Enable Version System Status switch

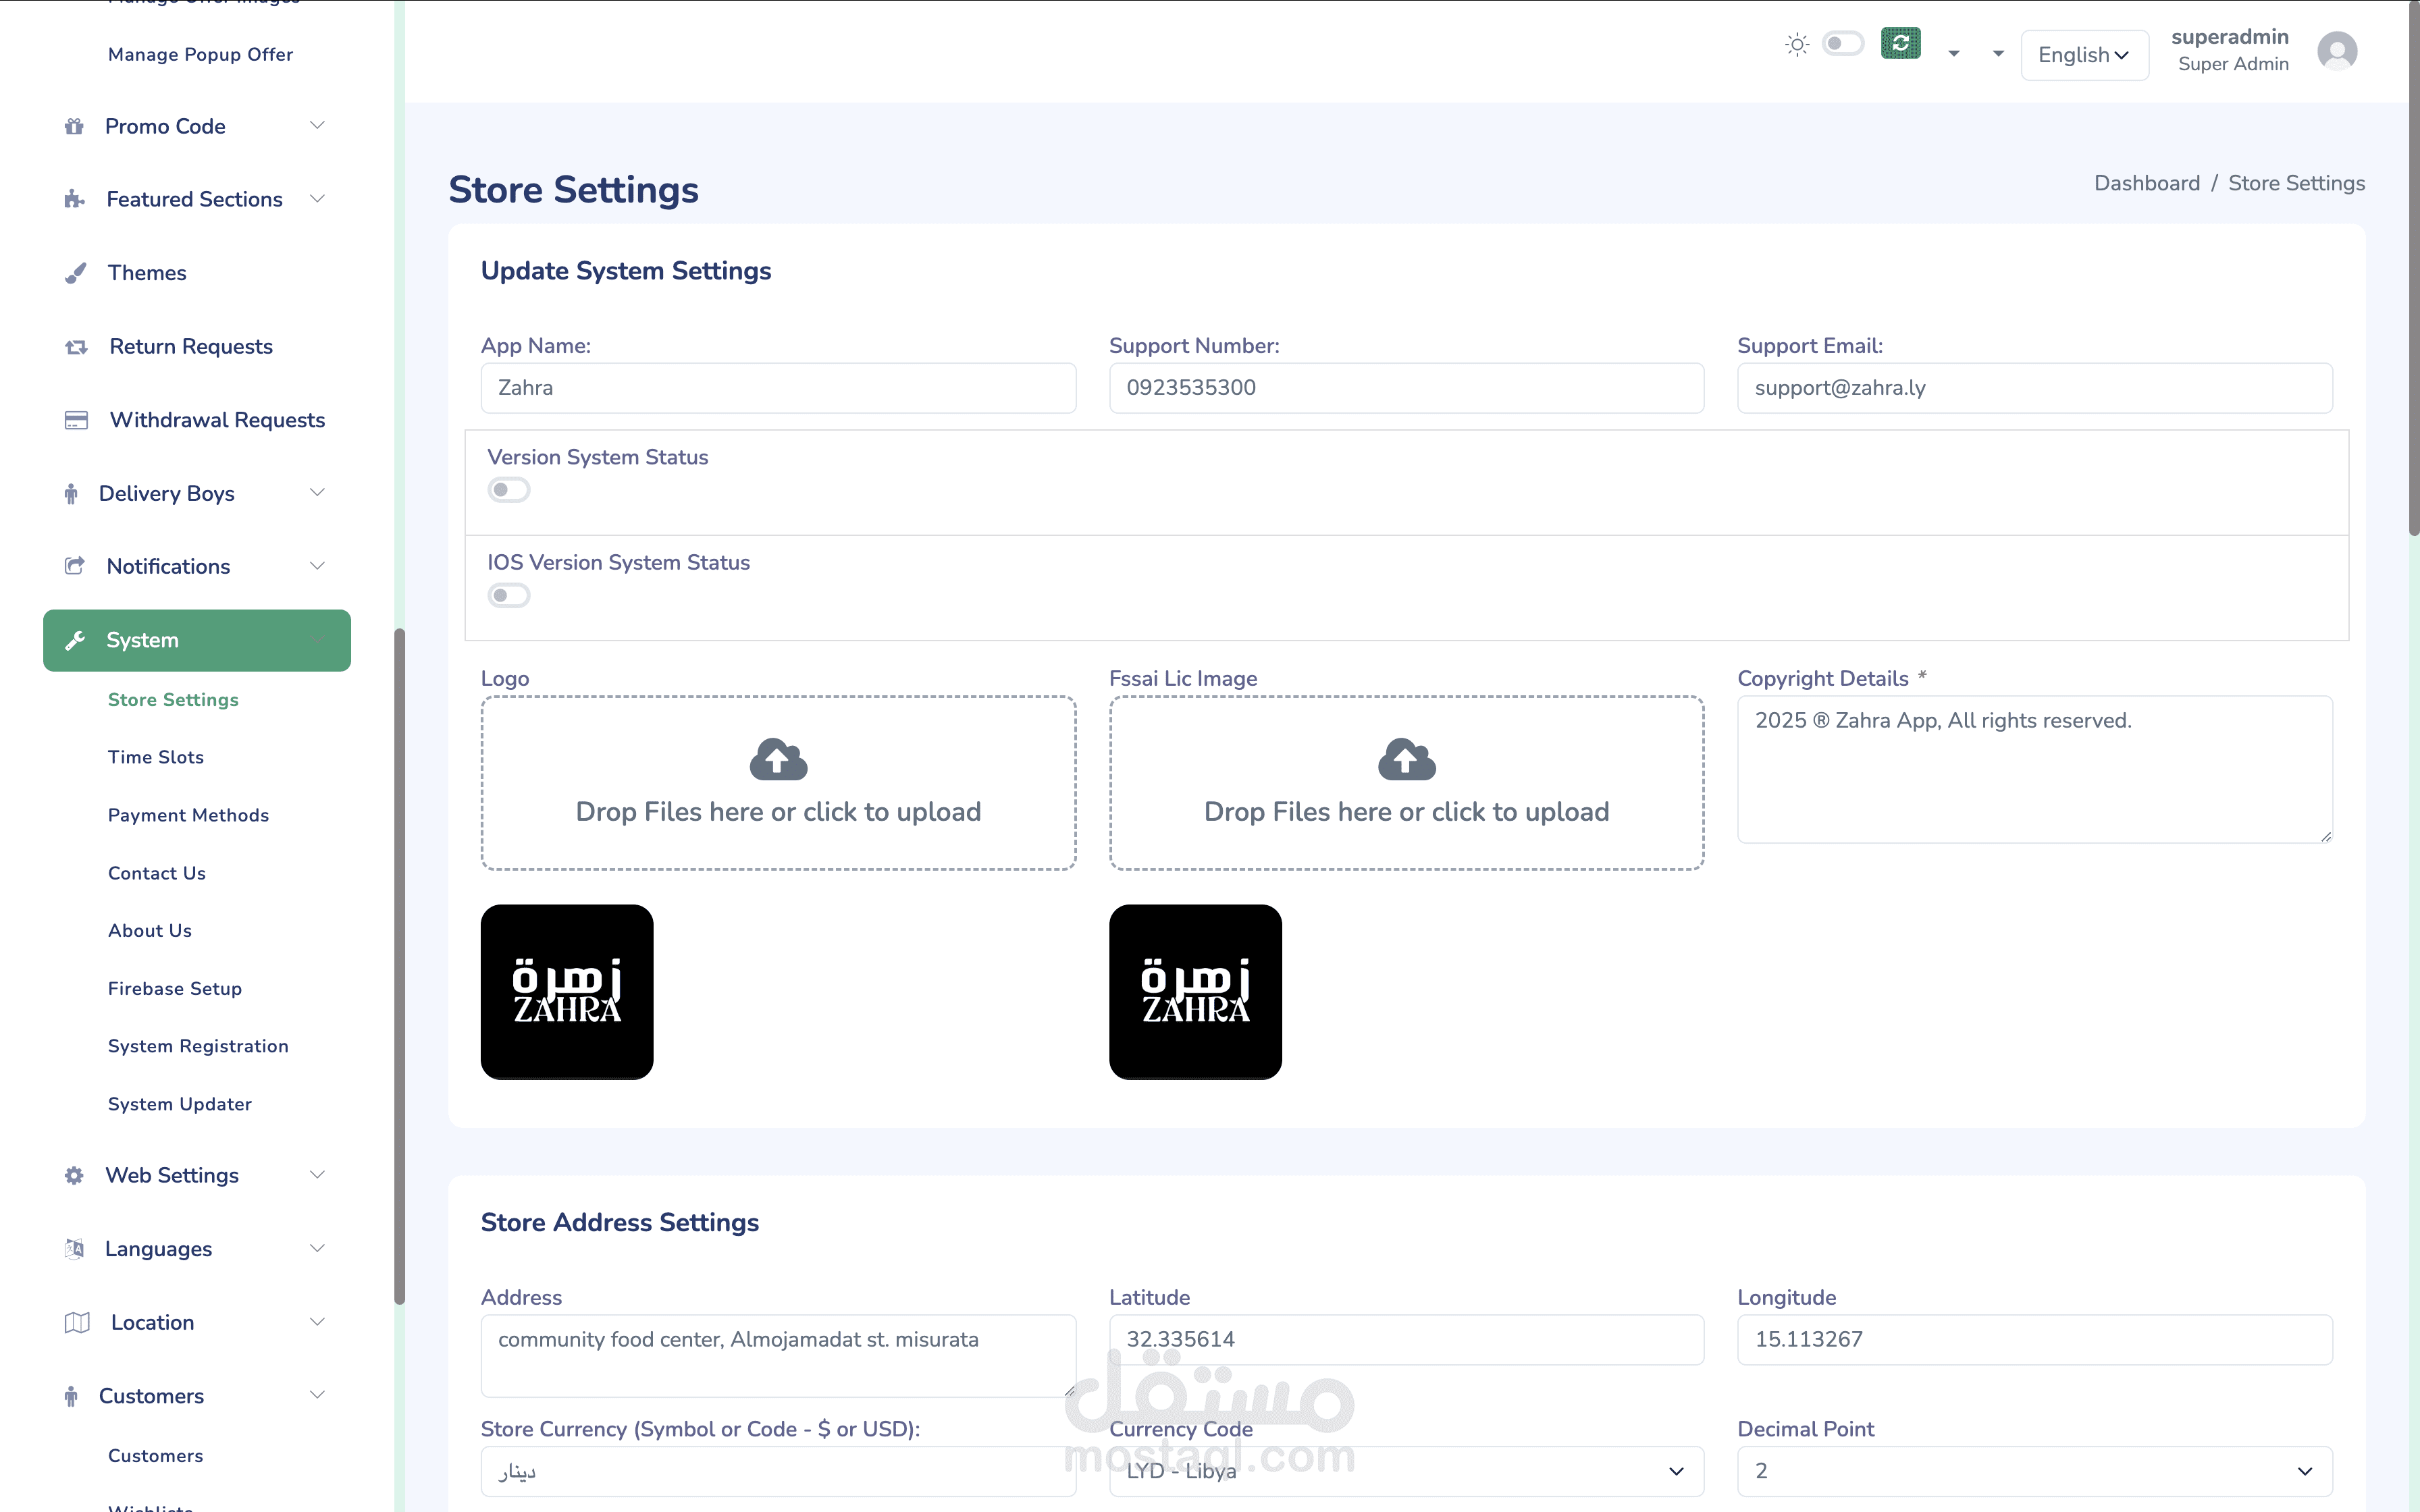[508, 490]
